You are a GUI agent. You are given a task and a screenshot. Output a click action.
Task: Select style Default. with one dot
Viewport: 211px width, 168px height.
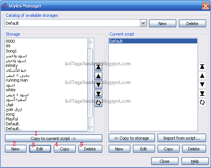[x=46, y=124]
